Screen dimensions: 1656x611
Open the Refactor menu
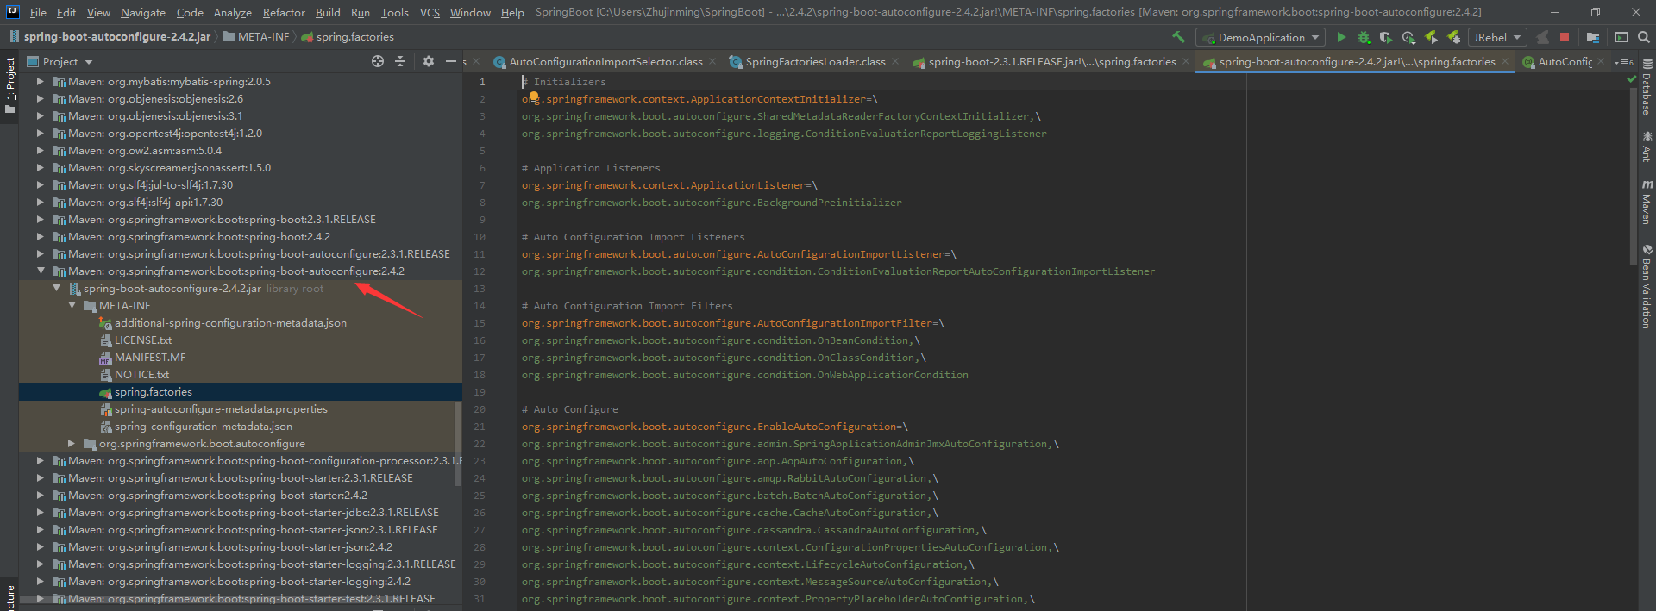[284, 12]
